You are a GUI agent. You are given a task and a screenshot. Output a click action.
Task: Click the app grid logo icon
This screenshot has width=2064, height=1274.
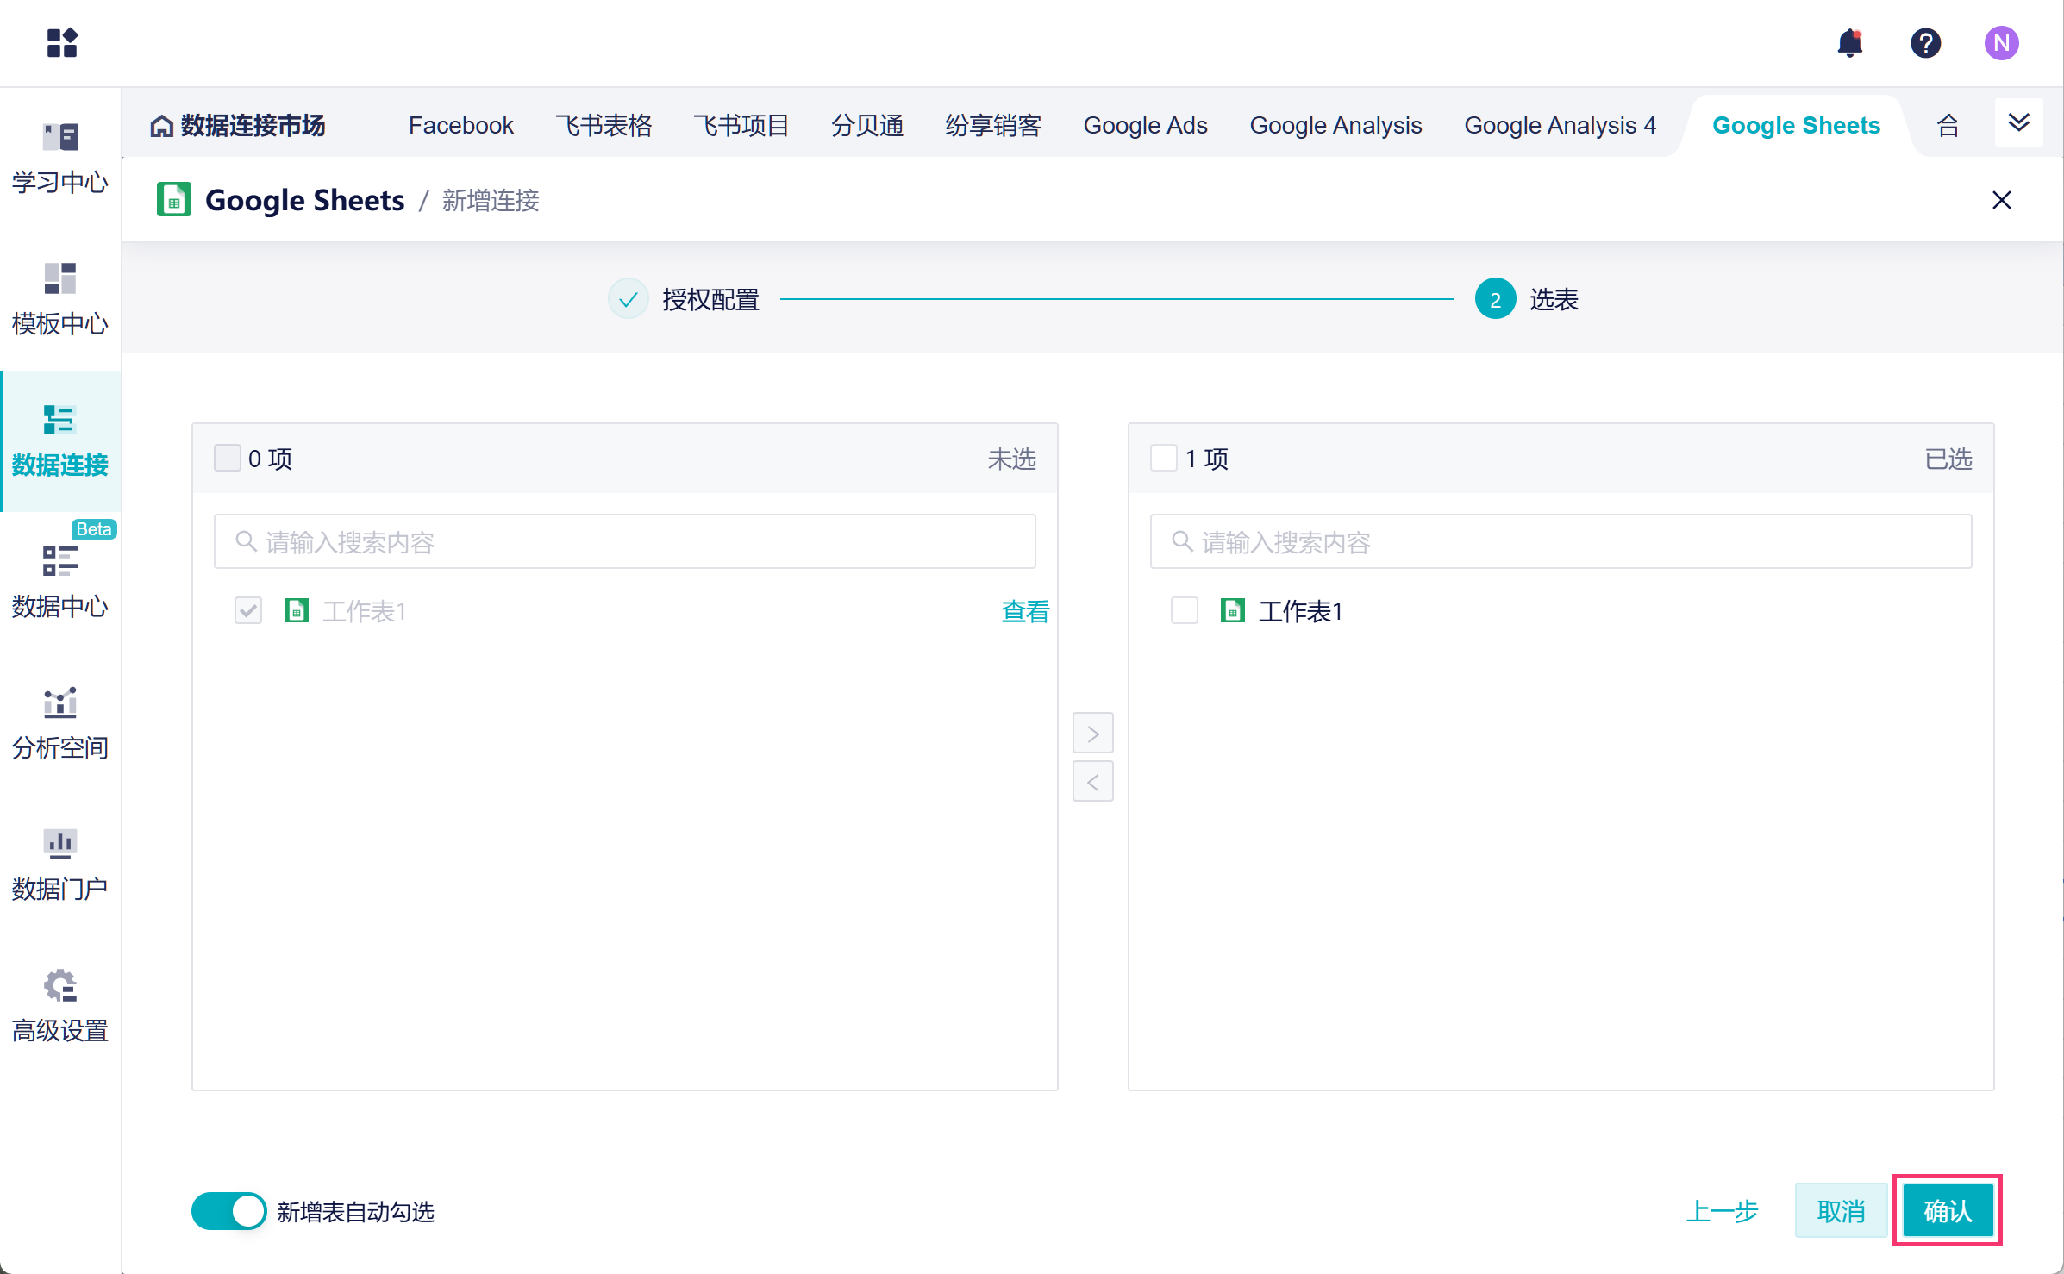click(62, 43)
